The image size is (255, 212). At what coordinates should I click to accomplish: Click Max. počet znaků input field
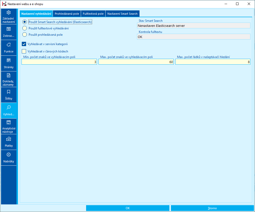coord(136,62)
